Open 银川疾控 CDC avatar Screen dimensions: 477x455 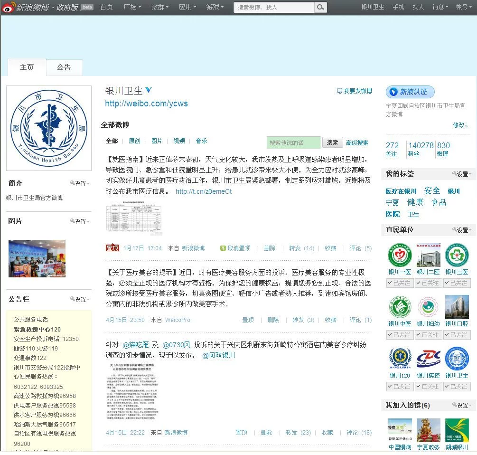click(x=428, y=359)
